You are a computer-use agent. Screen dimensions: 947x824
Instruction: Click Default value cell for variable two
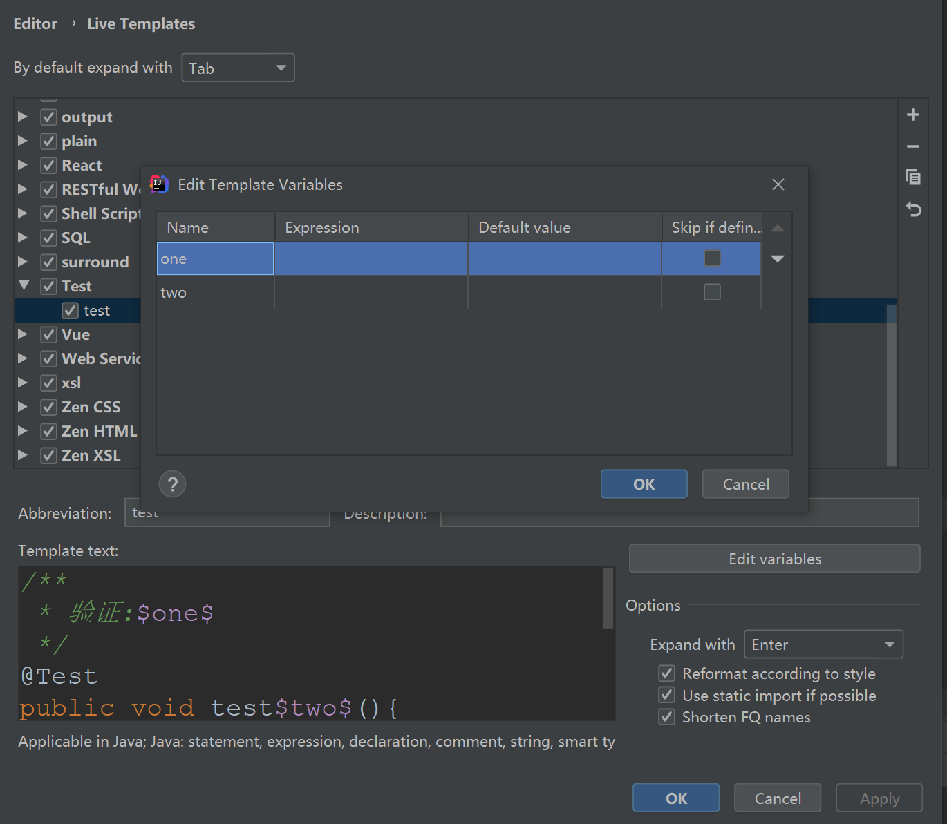click(x=565, y=292)
